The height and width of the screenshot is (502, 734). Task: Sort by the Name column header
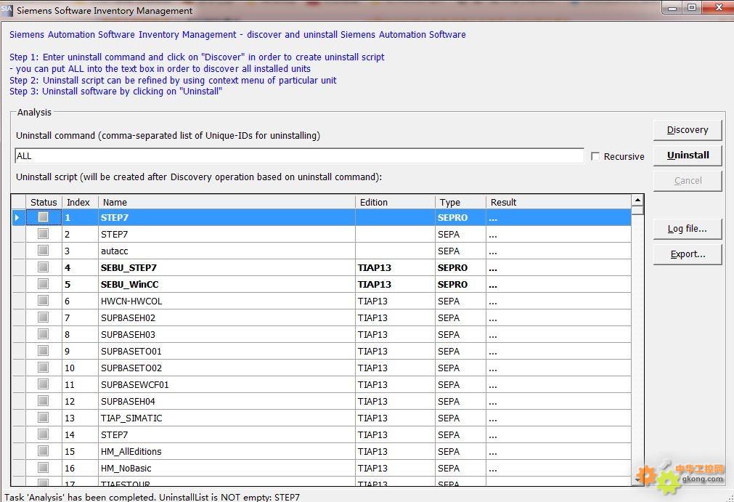(x=227, y=202)
